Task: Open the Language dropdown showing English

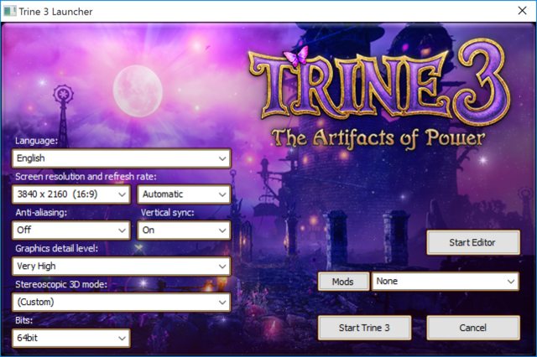Action: click(122, 158)
